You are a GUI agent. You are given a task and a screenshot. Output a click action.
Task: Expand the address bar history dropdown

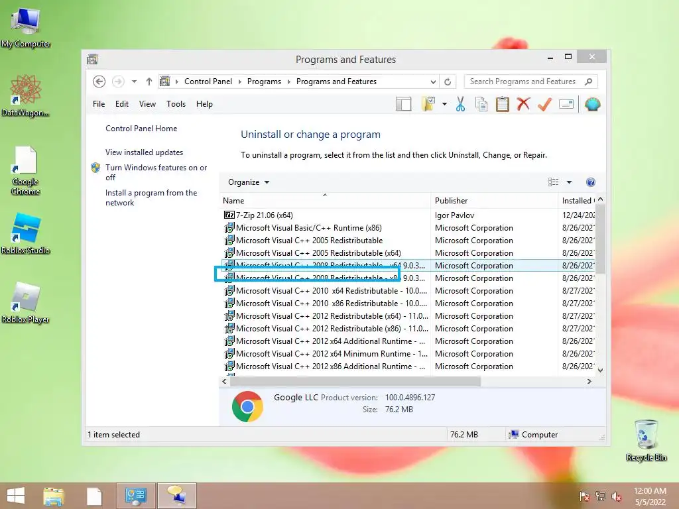(433, 82)
